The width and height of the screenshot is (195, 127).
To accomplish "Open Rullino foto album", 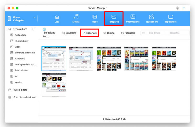I will [21, 35].
